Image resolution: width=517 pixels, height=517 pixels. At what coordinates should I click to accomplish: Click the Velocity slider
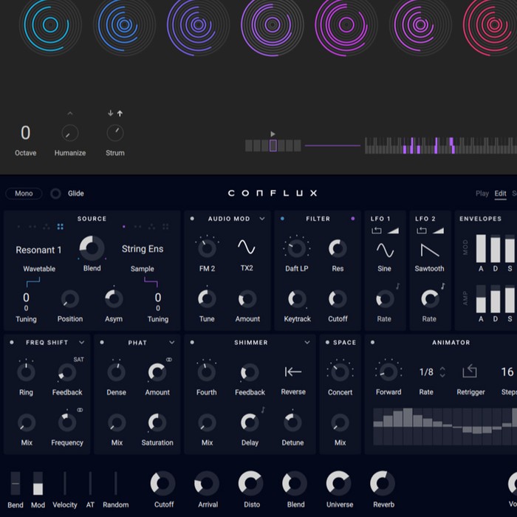tap(65, 483)
